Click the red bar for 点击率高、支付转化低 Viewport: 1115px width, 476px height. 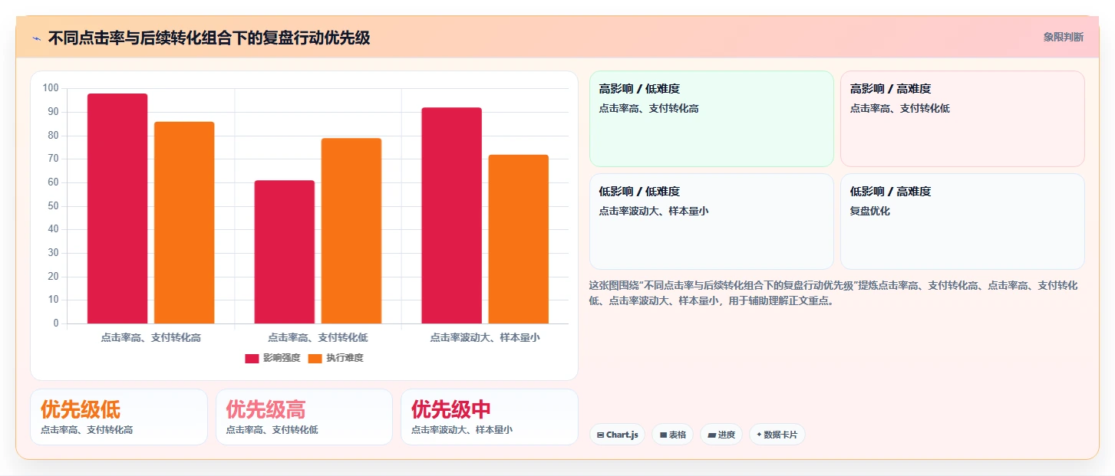(285, 252)
